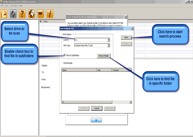
Task: Sort results by Name column
Action: pos(79,70)
